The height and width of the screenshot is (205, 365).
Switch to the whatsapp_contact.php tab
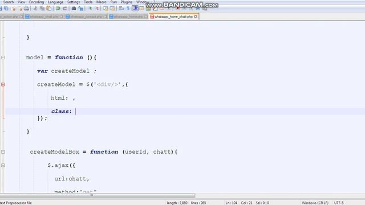coord(86,17)
